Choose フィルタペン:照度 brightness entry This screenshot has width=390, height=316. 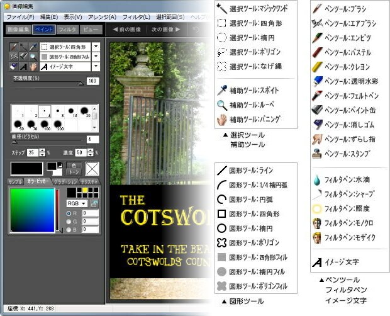341,208
